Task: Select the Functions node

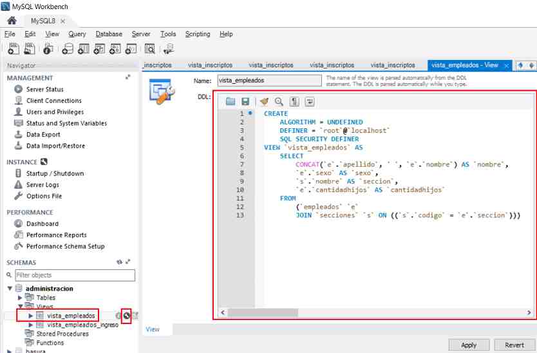Action: pos(50,343)
